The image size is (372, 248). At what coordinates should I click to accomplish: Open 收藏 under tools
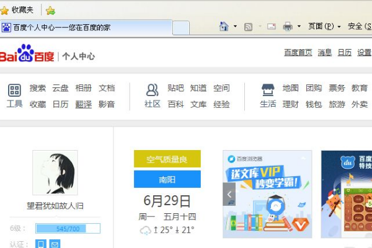37,104
